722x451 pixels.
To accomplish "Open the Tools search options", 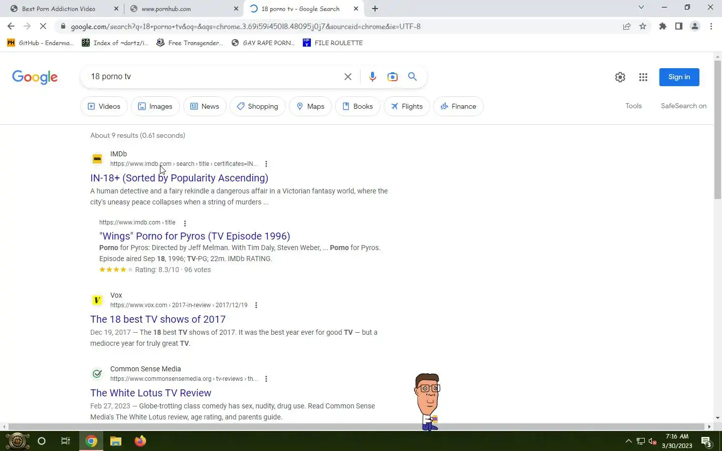I will 633,106.
